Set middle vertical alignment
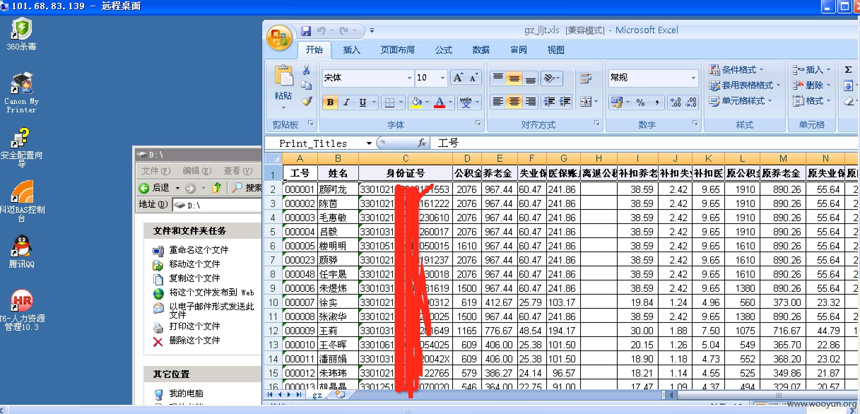This screenshot has height=414, width=860. click(x=514, y=78)
